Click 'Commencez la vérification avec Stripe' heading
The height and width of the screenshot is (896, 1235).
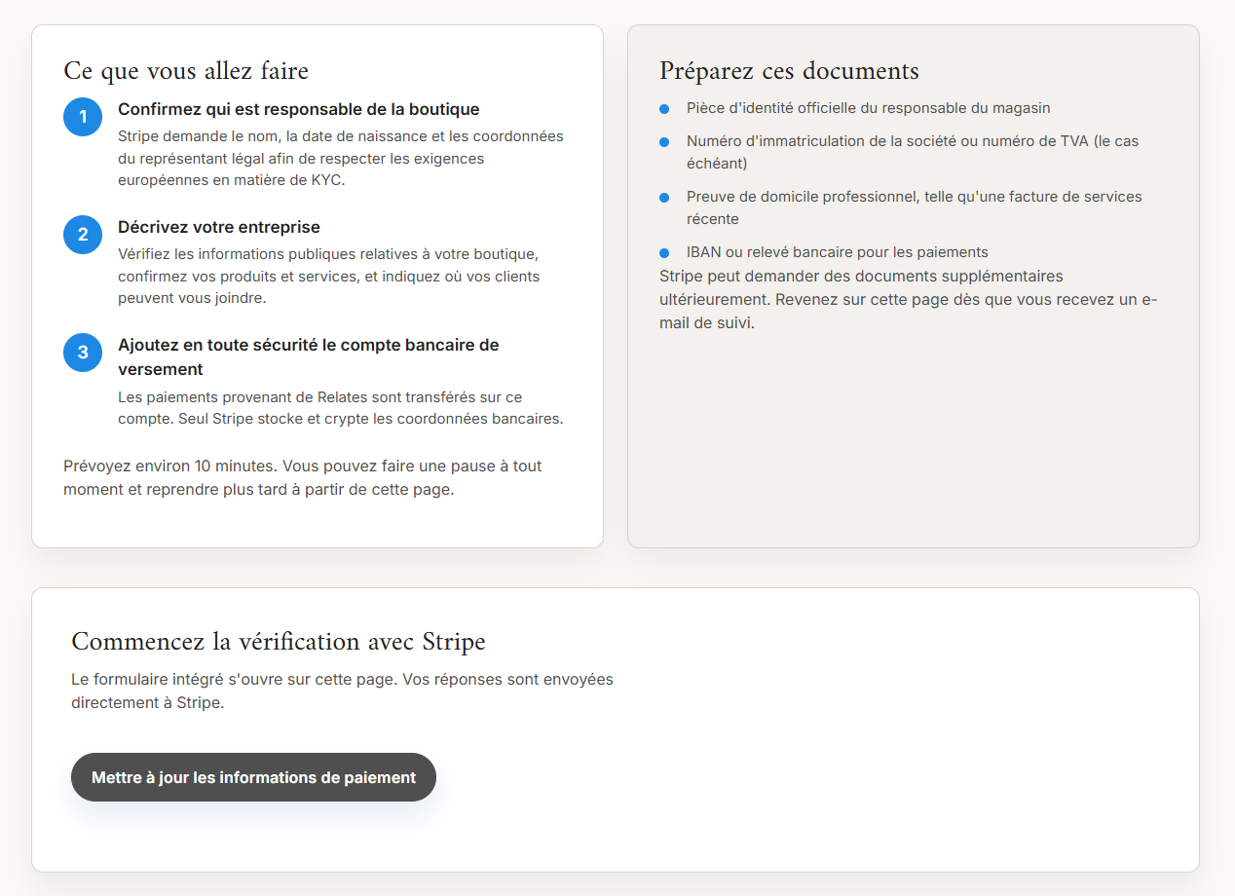tap(279, 641)
